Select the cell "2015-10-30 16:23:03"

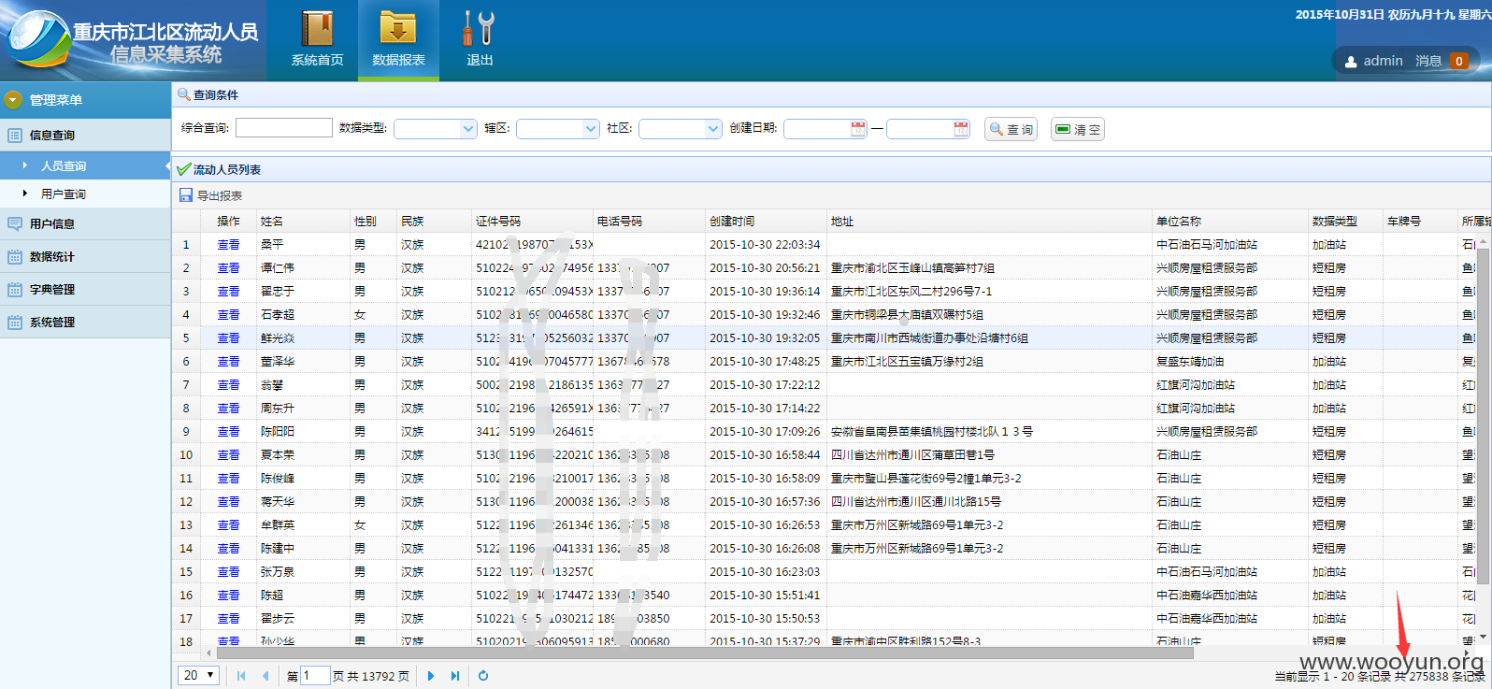click(765, 572)
